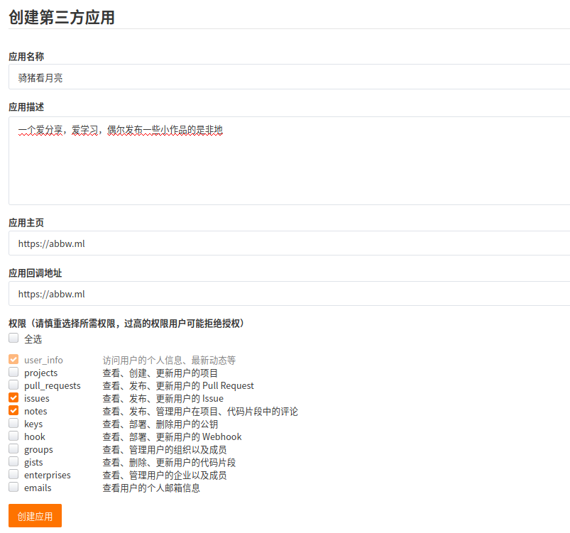The width and height of the screenshot is (570, 533).
Task: Click the gists label text
Action: click(33, 463)
